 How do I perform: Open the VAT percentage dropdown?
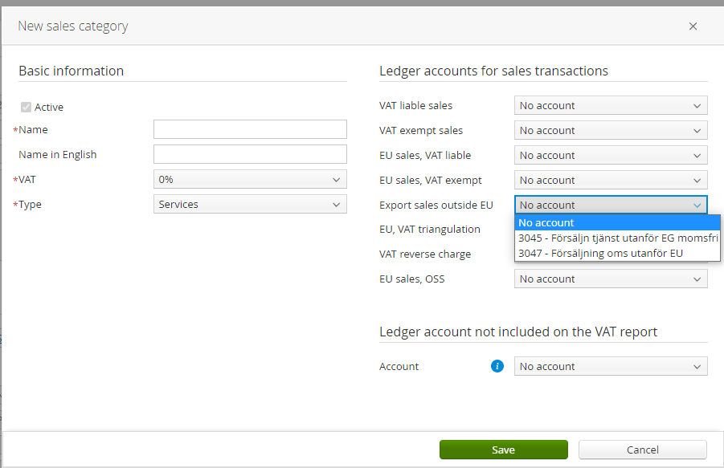coord(250,180)
